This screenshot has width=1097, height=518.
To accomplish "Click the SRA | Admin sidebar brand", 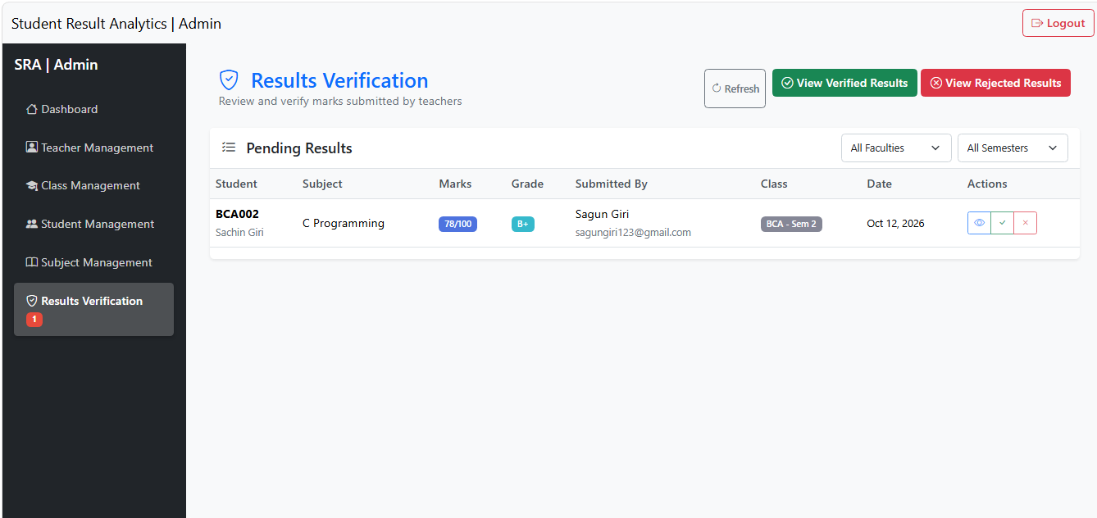I will pos(56,65).
